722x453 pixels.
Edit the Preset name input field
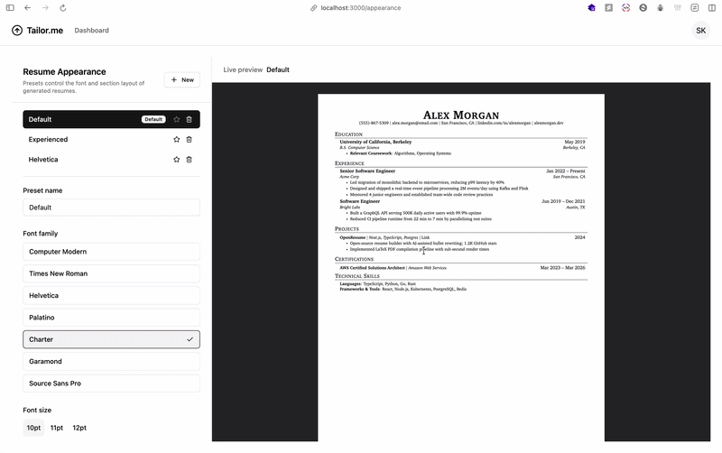coord(111,208)
